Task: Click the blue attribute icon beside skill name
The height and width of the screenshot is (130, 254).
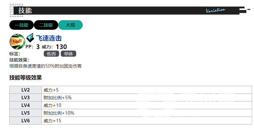Action: (31, 38)
